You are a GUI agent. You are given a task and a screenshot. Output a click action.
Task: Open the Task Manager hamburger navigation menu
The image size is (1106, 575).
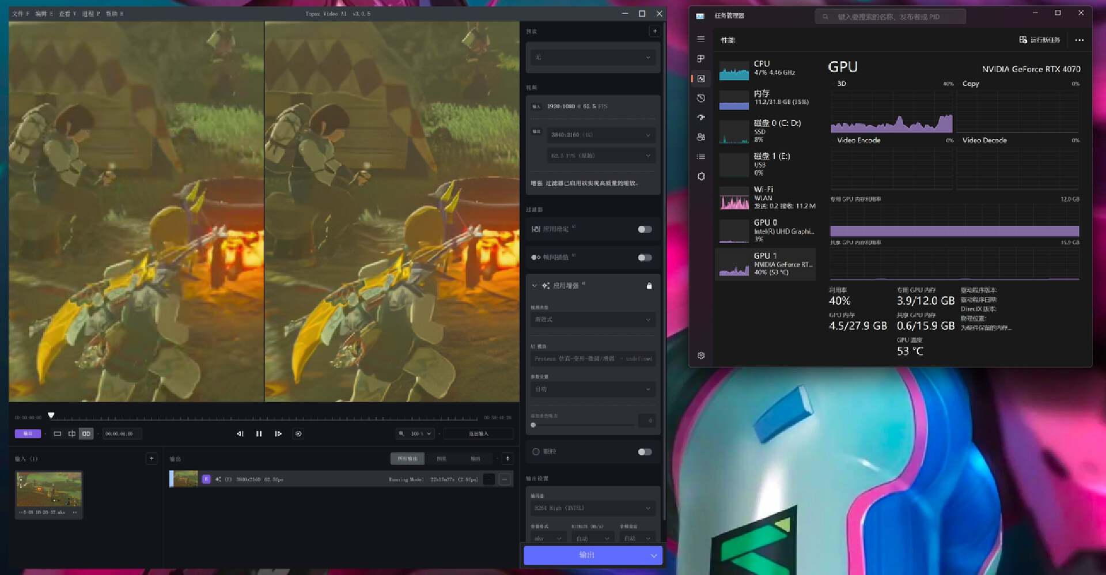(x=700, y=39)
